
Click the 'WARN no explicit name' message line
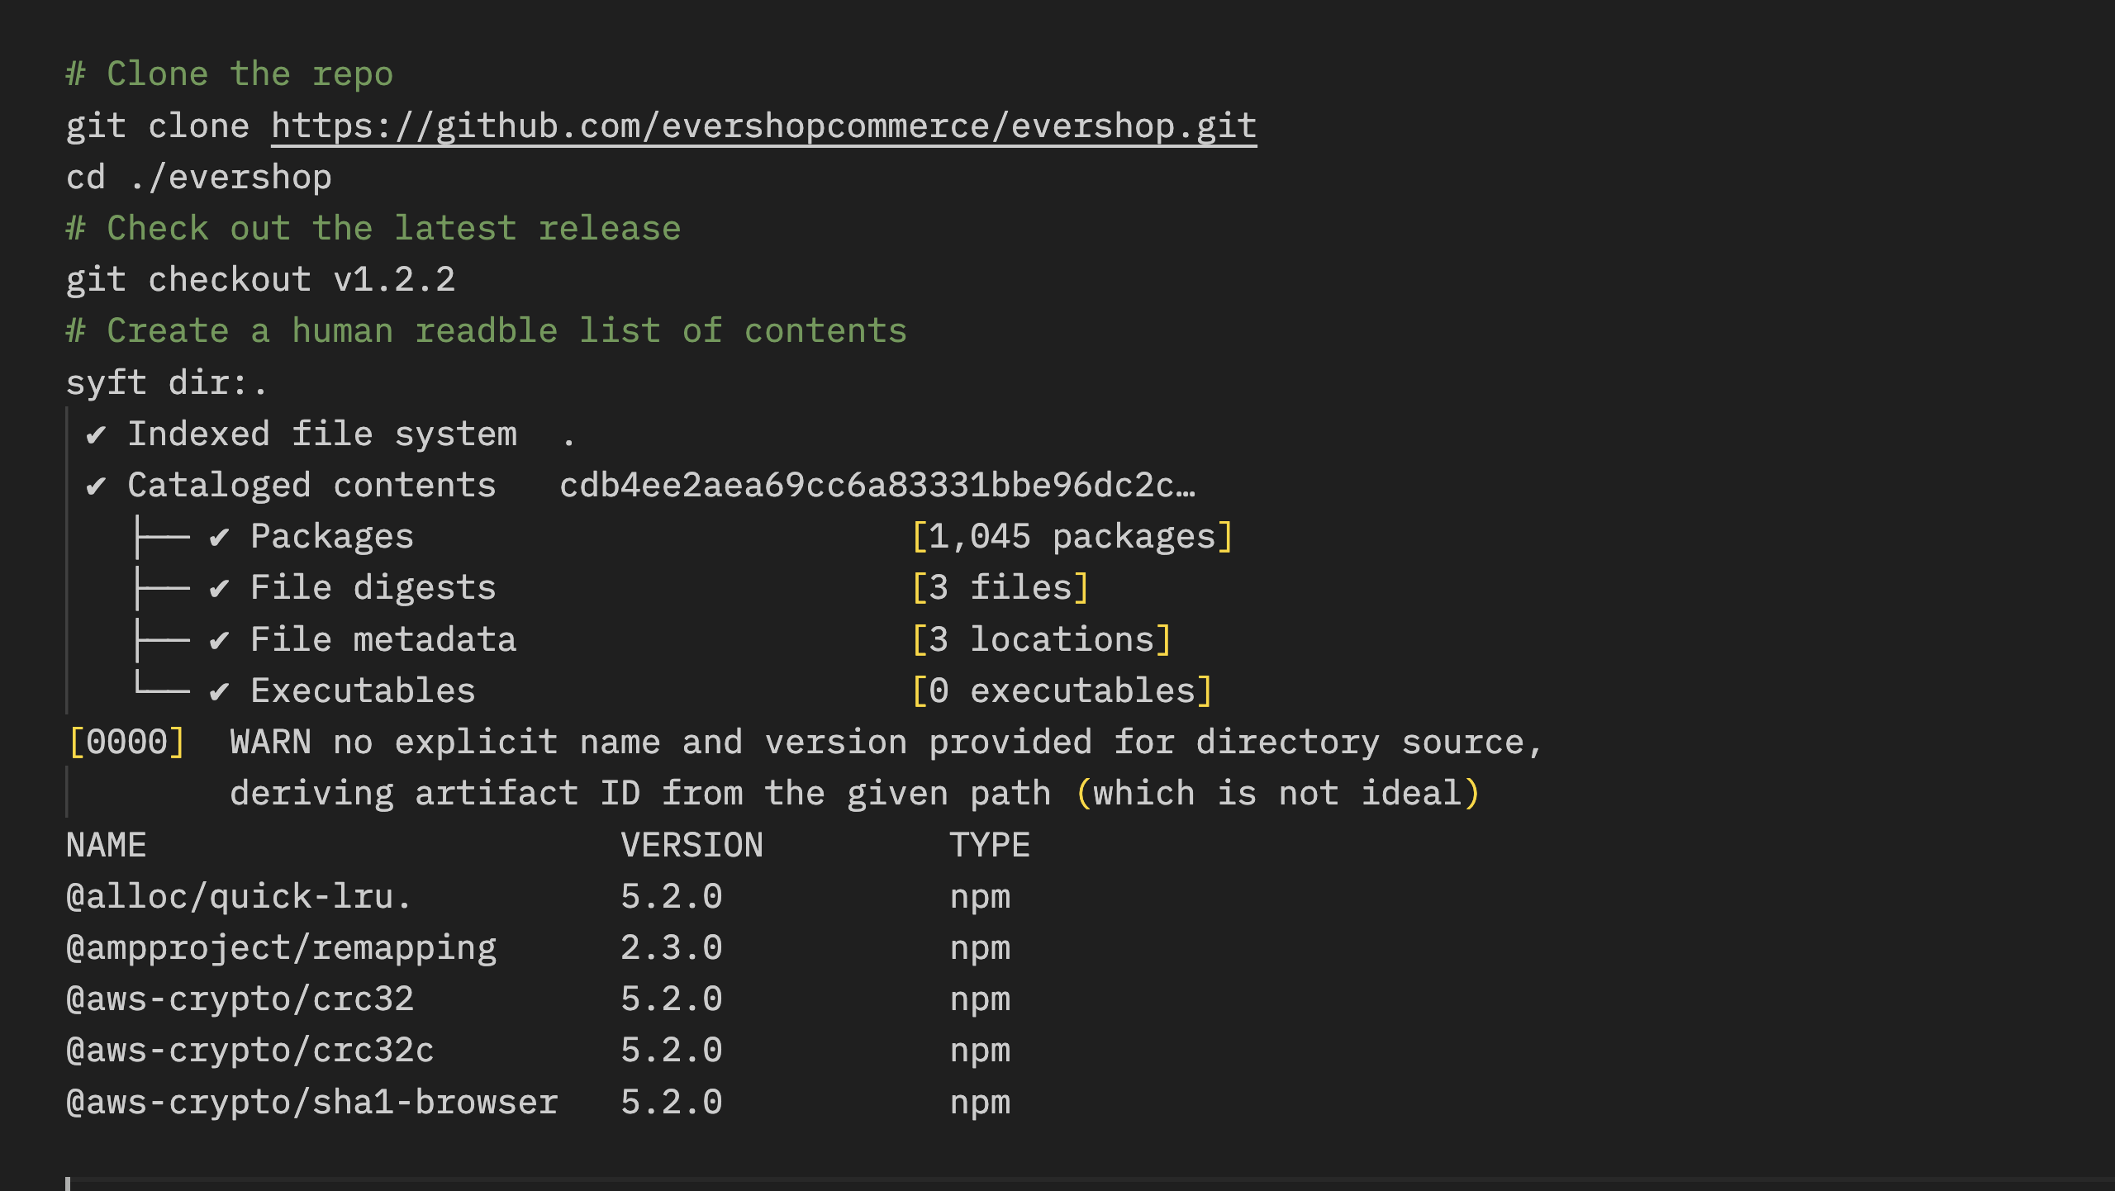point(886,743)
